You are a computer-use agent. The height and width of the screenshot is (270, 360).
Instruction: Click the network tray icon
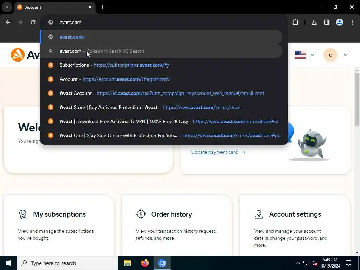(x=306, y=263)
